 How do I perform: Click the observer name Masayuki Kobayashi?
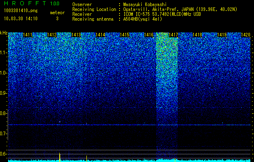click(x=145, y=4)
